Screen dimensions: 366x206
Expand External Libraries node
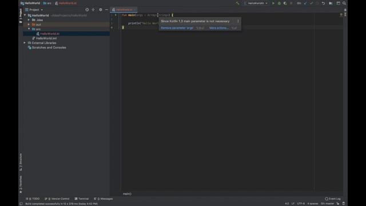25,43
